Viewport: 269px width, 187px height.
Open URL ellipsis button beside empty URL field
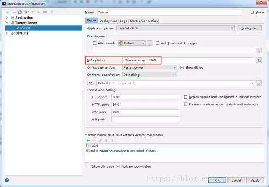tap(259, 51)
